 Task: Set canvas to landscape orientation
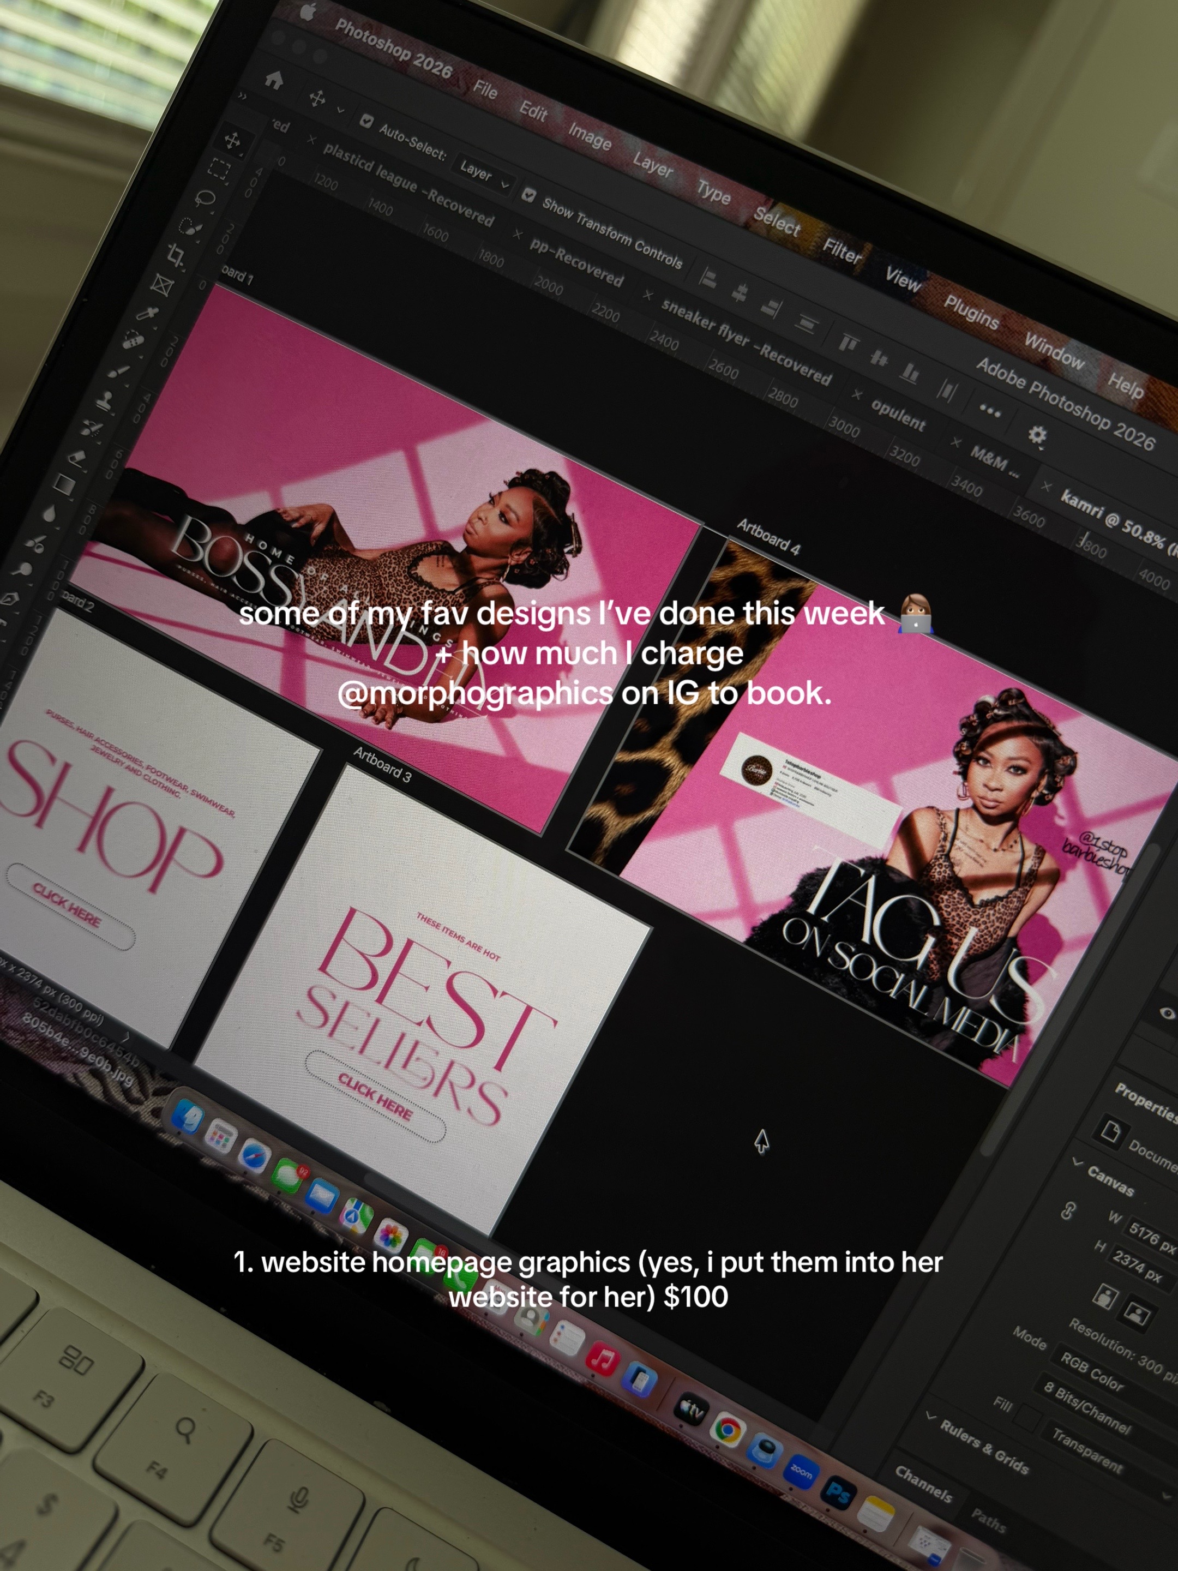[1138, 1312]
